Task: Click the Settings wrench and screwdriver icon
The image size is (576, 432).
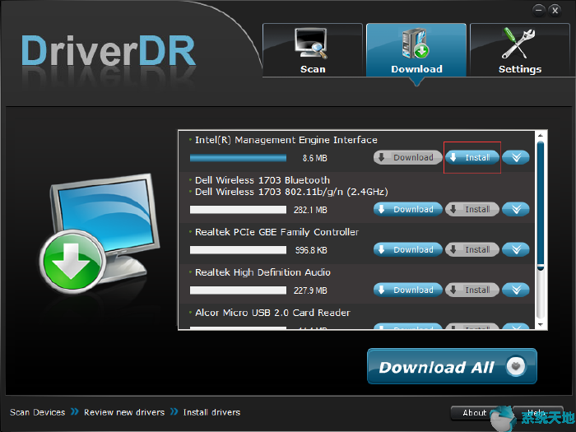Action: tap(520, 44)
